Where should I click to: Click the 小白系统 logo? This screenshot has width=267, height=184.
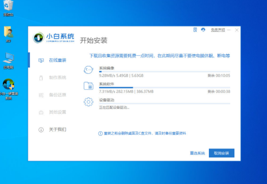[53, 37]
